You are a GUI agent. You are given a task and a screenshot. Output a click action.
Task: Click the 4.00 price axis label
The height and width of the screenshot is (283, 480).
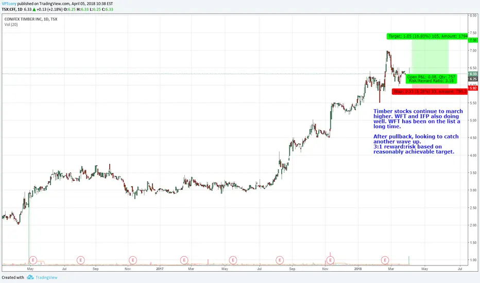coord(473,155)
